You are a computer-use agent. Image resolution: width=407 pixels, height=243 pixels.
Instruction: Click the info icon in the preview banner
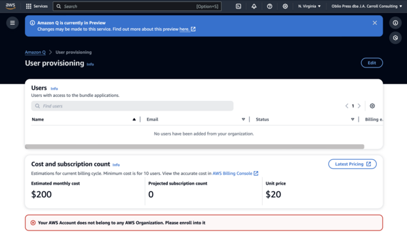pos(32,23)
